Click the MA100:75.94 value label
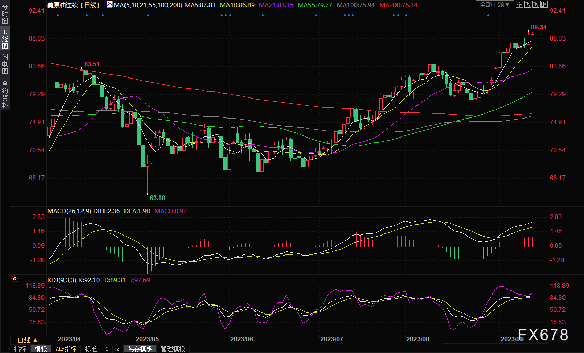 [356, 5]
